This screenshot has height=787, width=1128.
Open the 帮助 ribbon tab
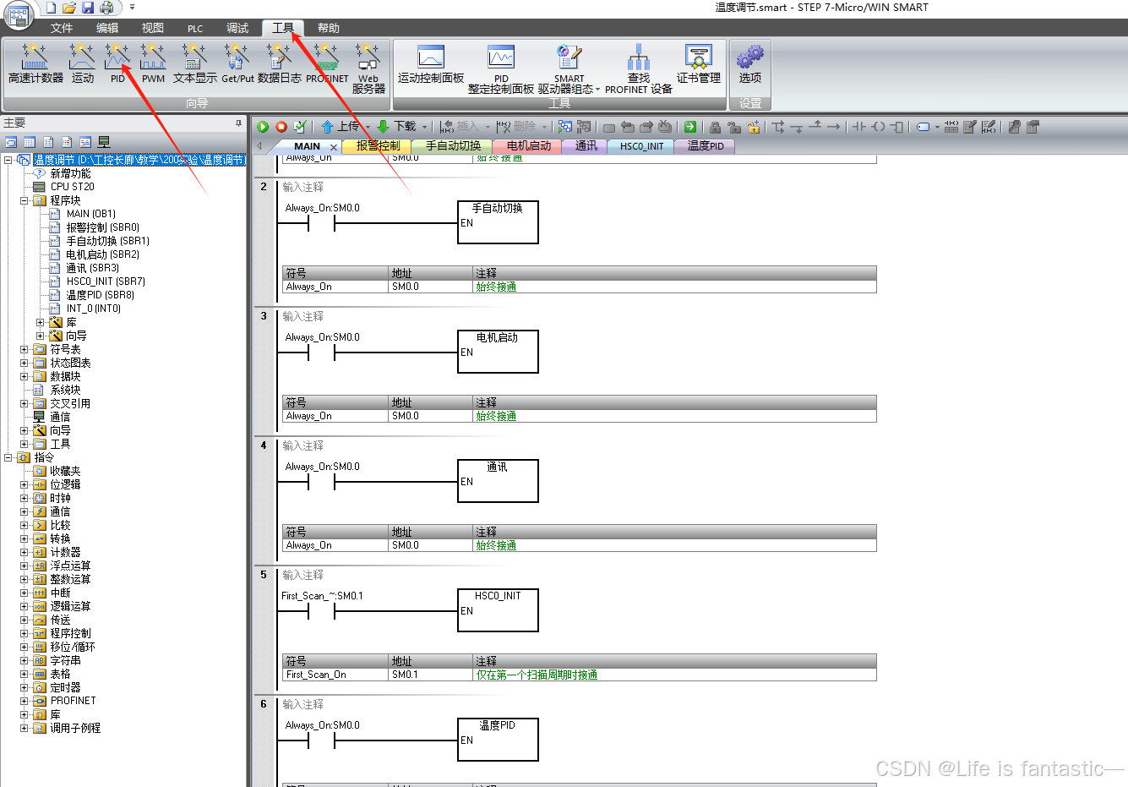point(329,29)
